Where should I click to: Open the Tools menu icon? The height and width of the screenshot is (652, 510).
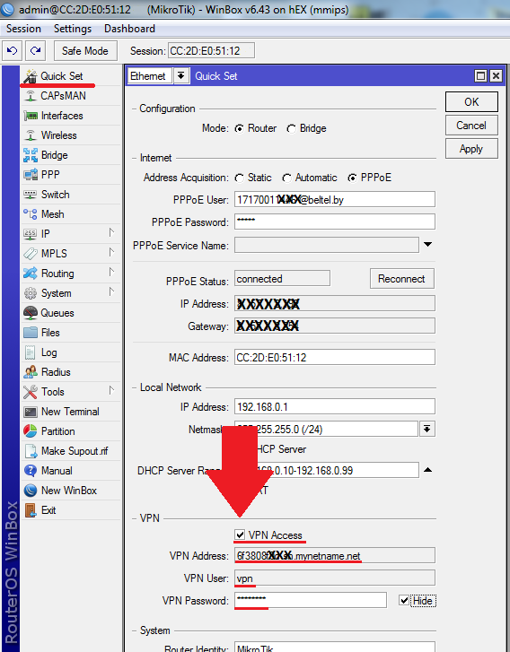click(x=31, y=392)
